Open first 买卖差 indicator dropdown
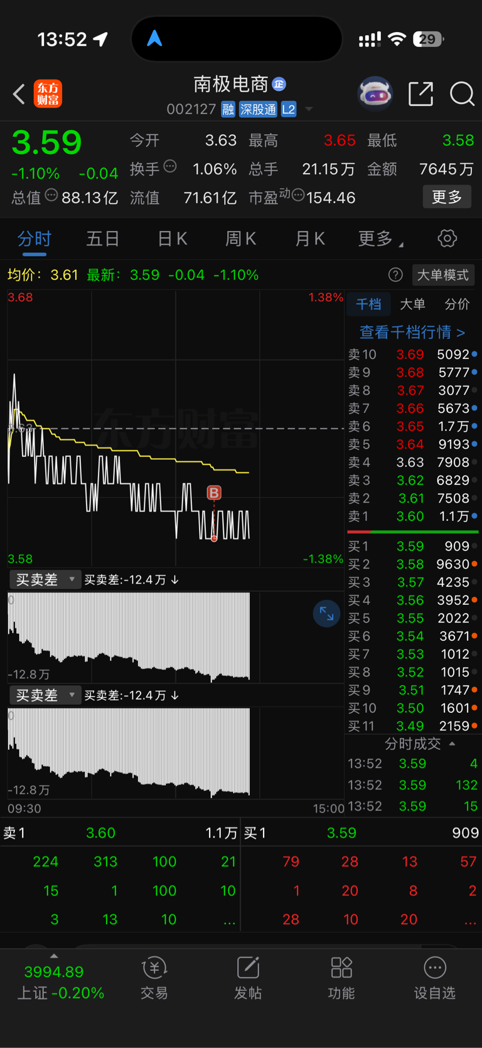Screen dimensions: 482x1048 click(x=45, y=580)
